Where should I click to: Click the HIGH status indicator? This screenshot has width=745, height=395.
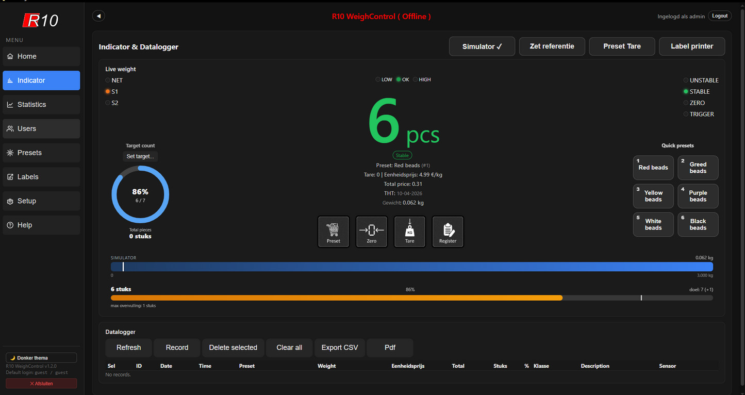click(422, 79)
